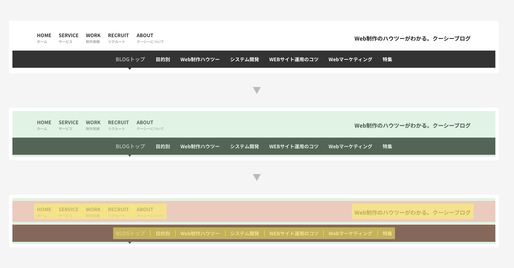Screen dimensions: 514x268
Task: Open HOME in the white header
Action: coord(44,38)
